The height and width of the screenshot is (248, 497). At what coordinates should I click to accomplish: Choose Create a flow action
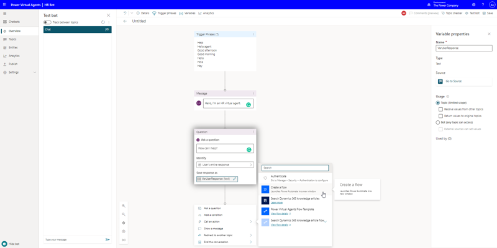[296, 189]
